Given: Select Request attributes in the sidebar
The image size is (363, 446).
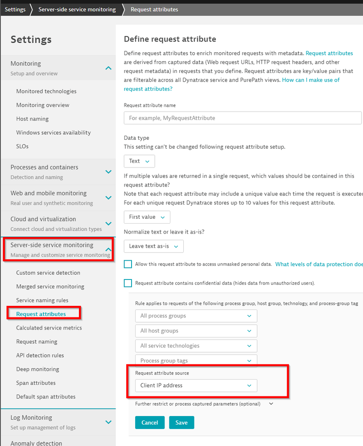Looking at the screenshot, I should tap(41, 314).
